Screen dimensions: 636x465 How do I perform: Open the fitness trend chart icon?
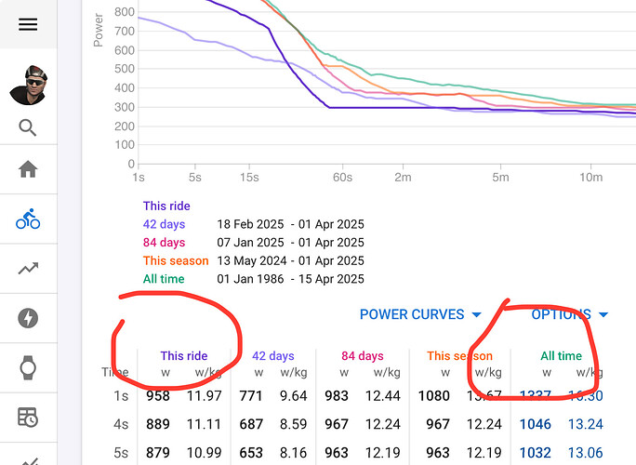28,268
